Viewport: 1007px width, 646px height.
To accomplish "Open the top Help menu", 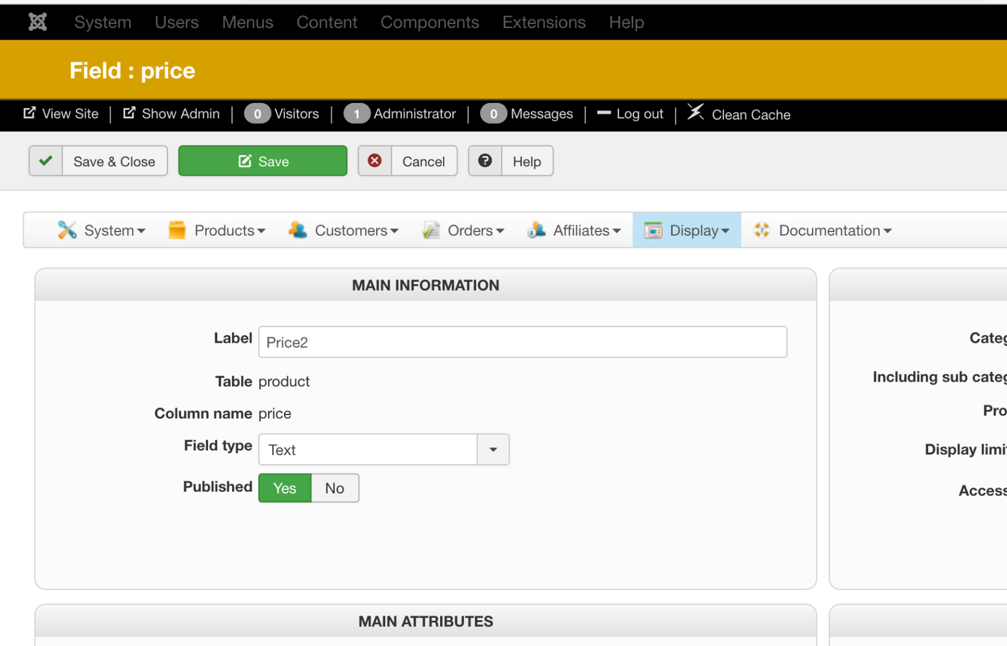I will coord(627,22).
